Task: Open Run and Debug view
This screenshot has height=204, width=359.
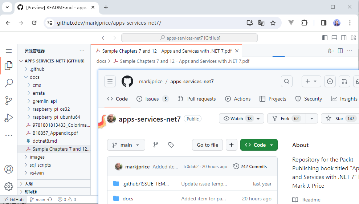Action: coord(9,118)
